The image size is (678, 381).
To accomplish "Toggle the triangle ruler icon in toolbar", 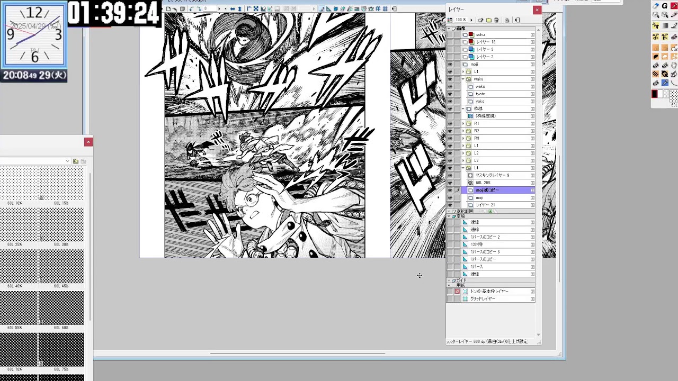I will 328,9.
